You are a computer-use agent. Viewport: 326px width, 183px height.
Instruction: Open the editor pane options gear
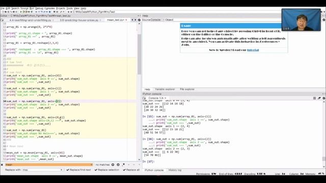point(139,20)
